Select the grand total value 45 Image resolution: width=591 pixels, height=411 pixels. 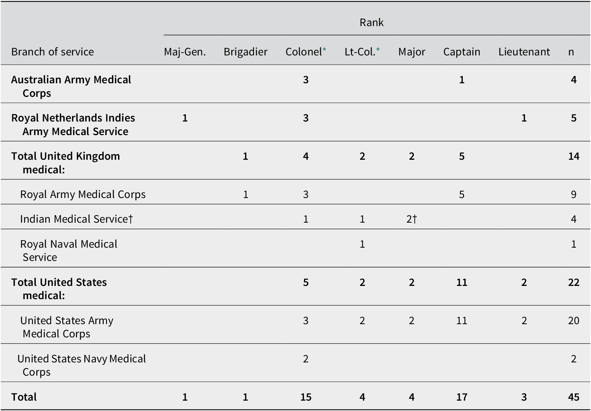click(573, 397)
